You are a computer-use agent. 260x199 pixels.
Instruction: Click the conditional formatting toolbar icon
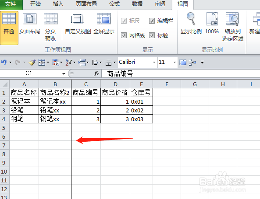pyautogui.click(x=56, y=63)
